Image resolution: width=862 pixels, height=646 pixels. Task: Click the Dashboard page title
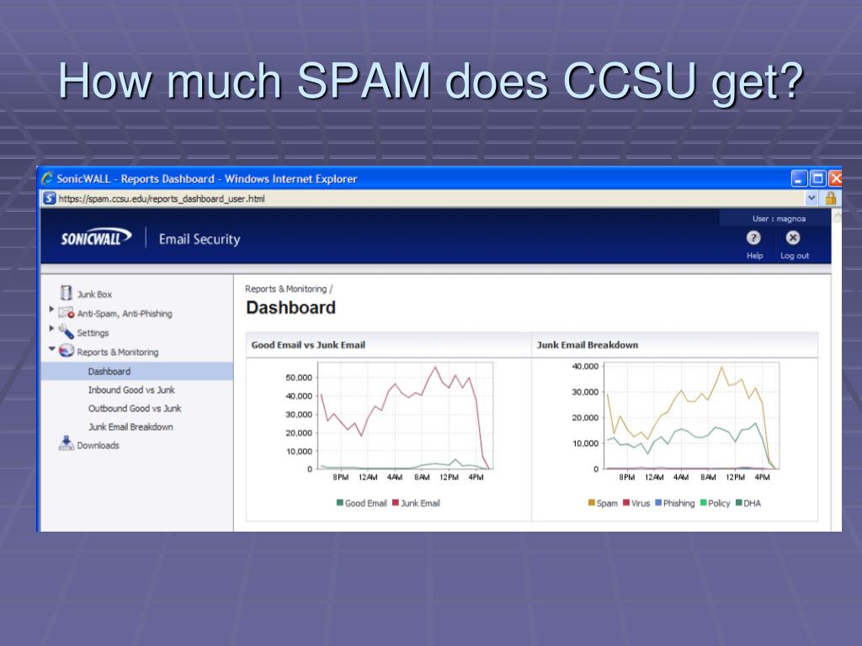[290, 308]
